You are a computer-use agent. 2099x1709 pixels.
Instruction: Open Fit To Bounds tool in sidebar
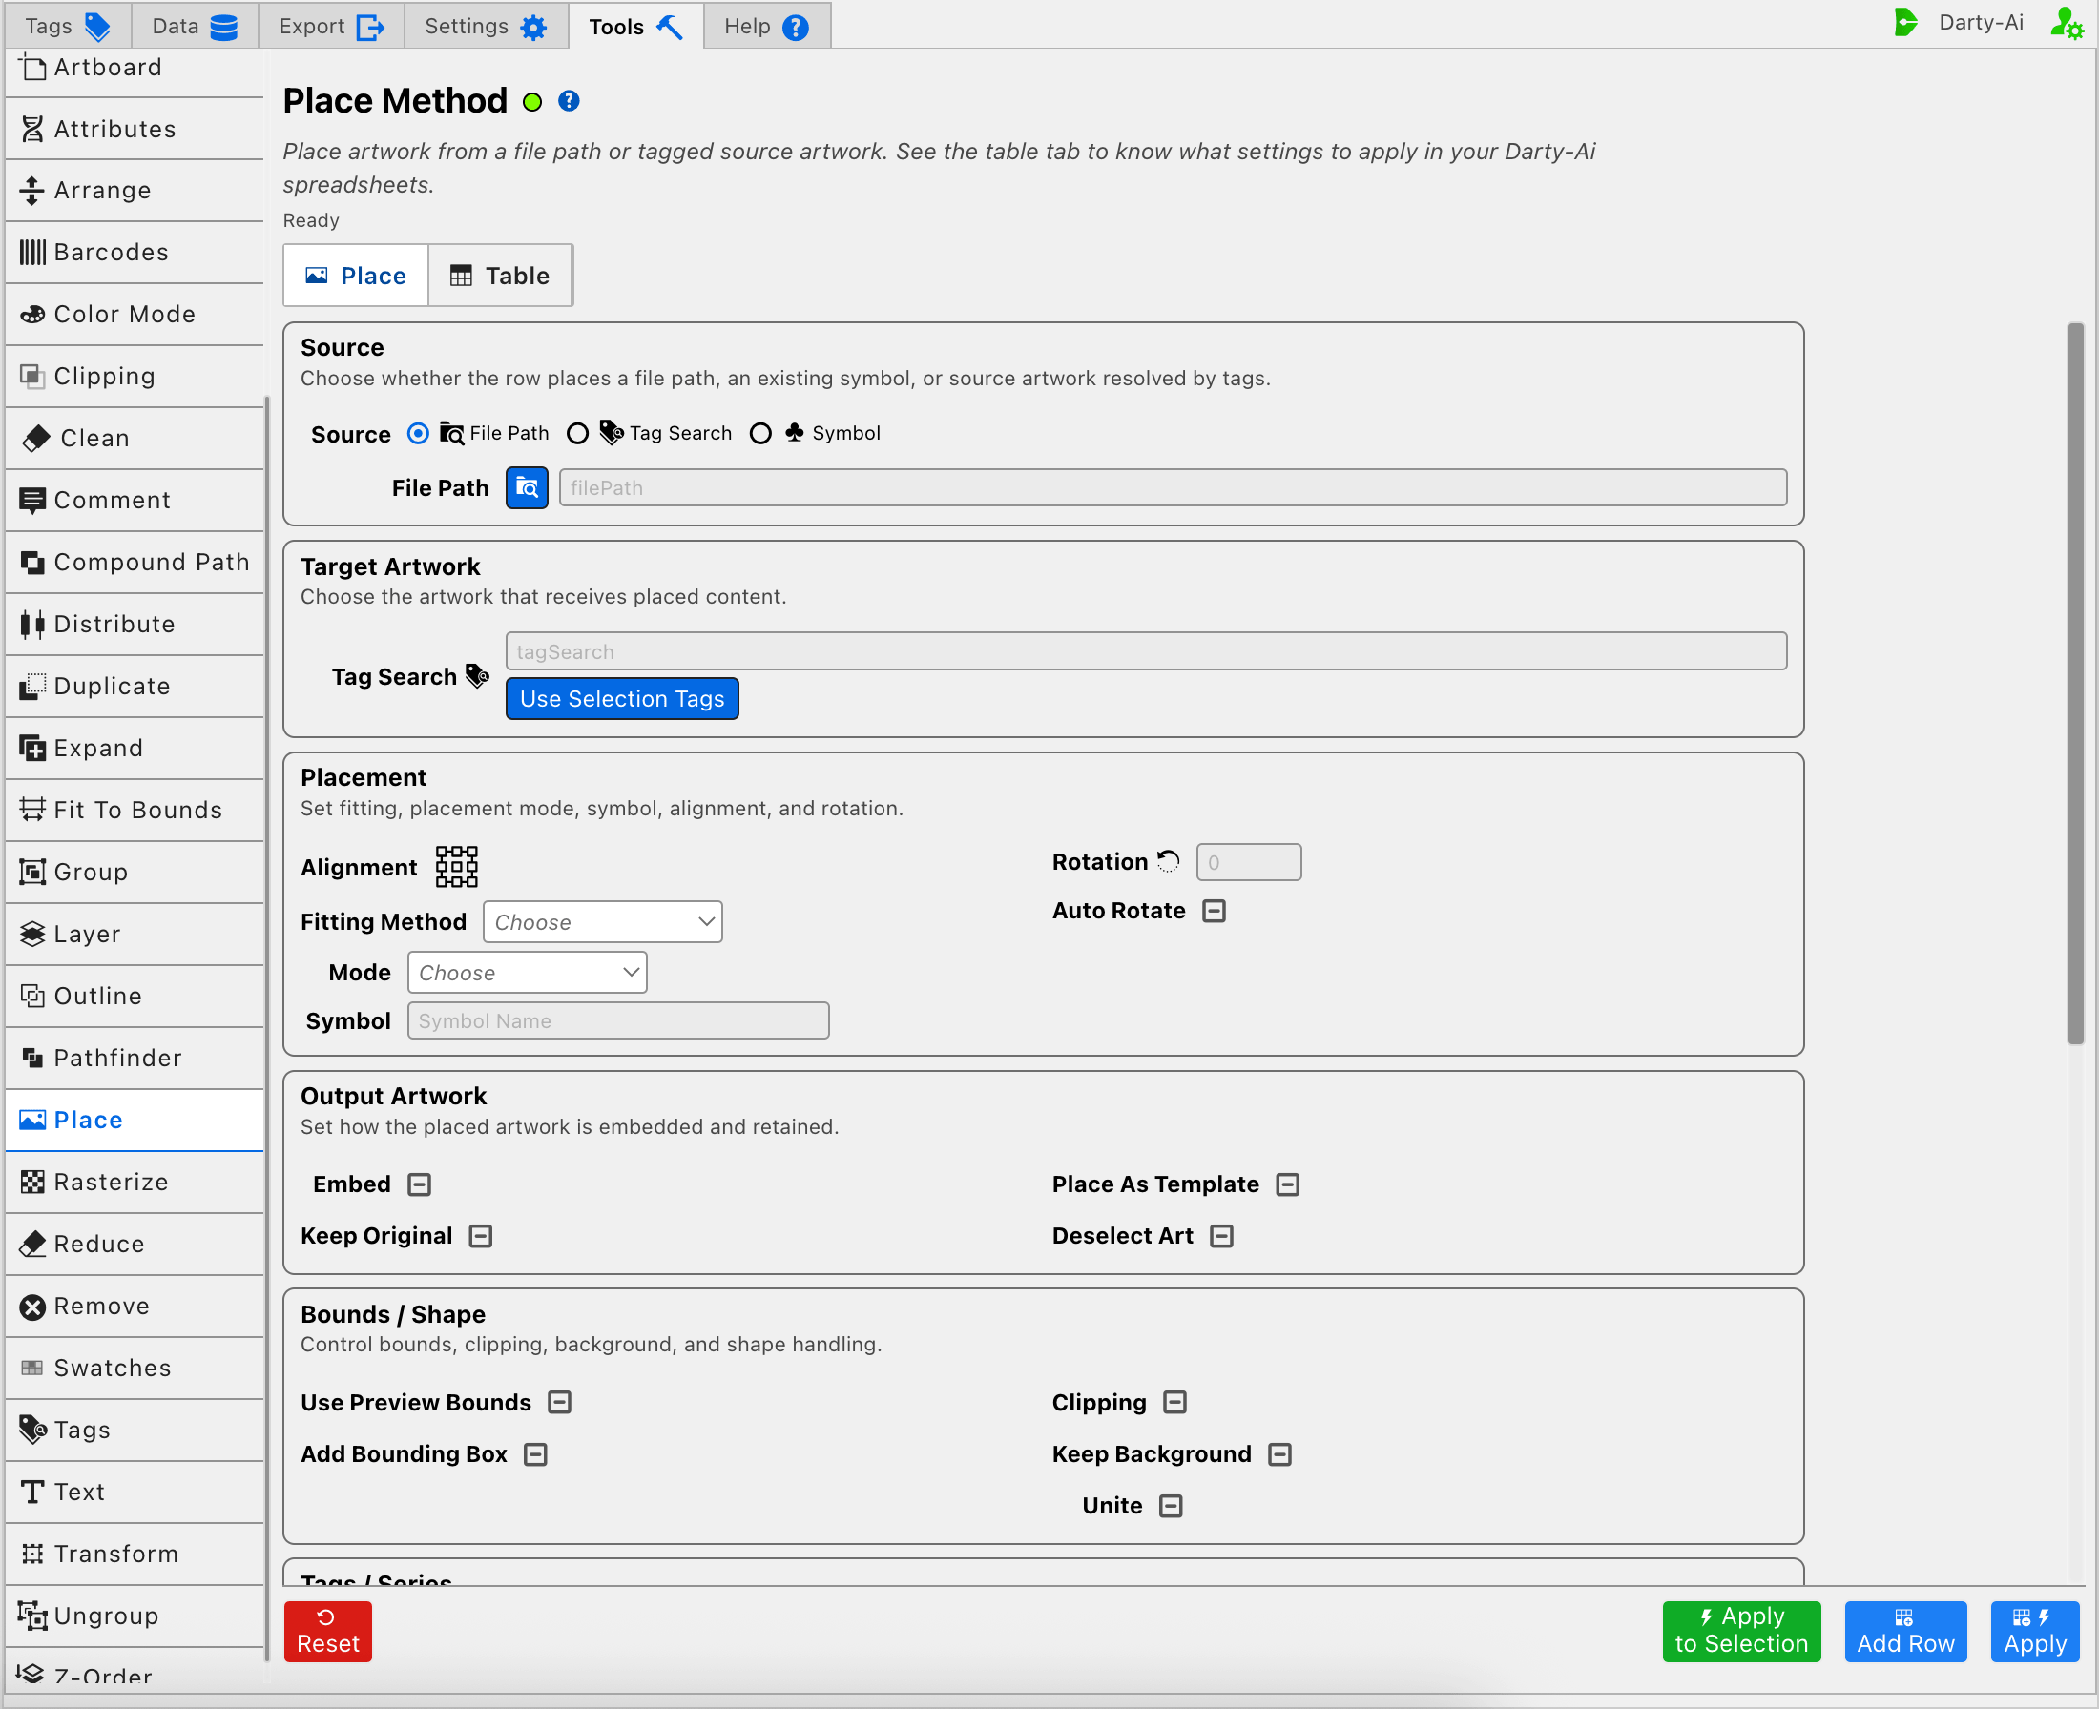coord(135,811)
